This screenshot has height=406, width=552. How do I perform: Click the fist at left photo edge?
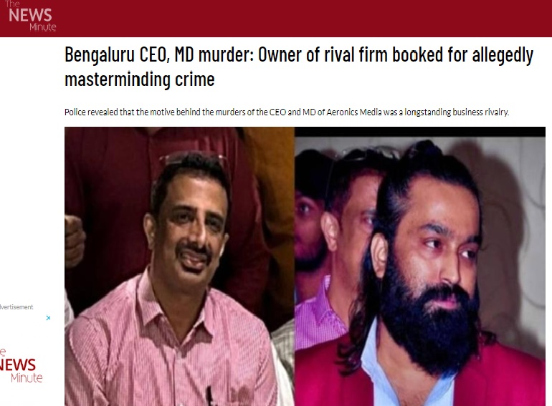(x=74, y=242)
